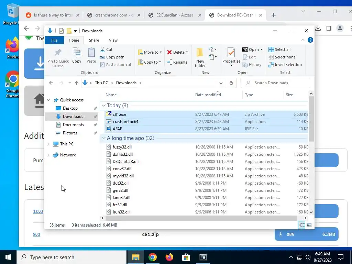The height and width of the screenshot is (264, 352).
Task: Click the Paste icon in Clipboard group
Action: click(91, 55)
